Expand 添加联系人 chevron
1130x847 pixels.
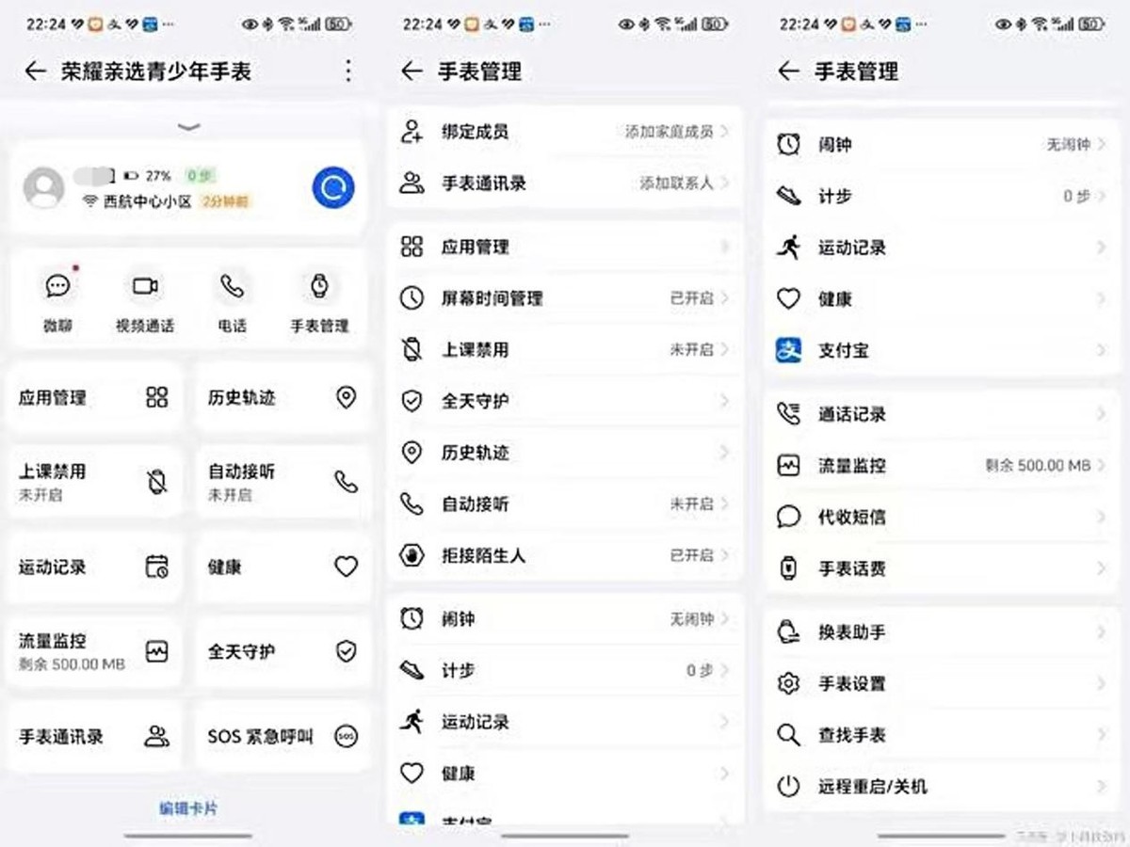coord(725,183)
